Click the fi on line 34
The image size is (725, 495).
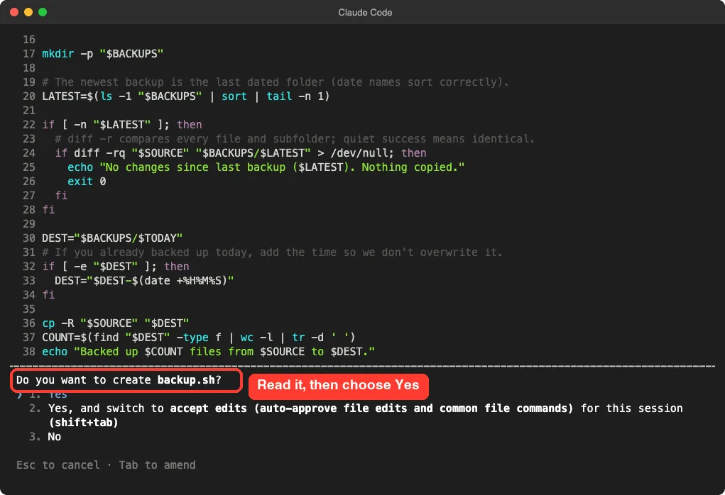coord(48,294)
